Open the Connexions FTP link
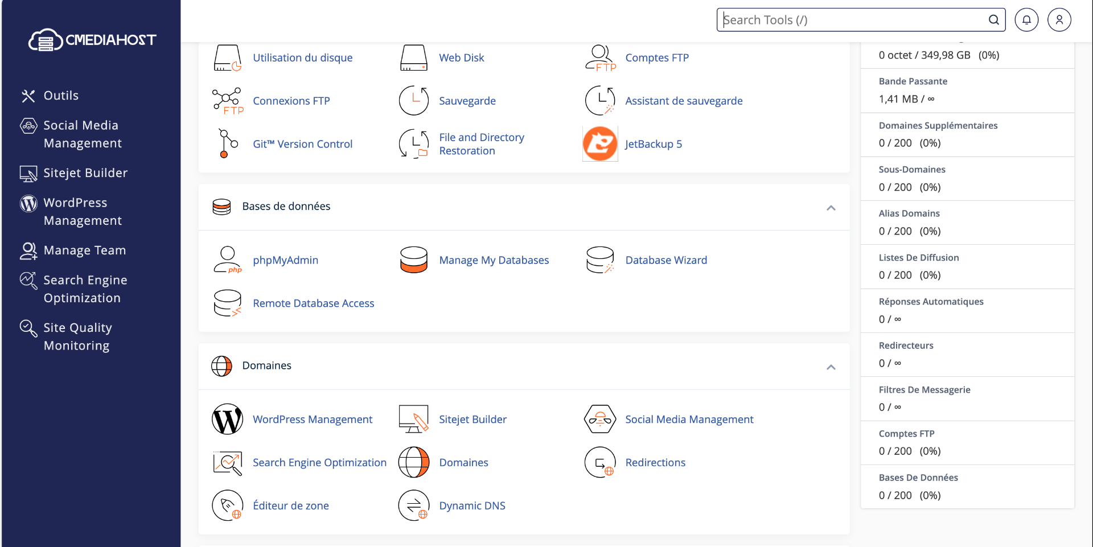 click(291, 101)
